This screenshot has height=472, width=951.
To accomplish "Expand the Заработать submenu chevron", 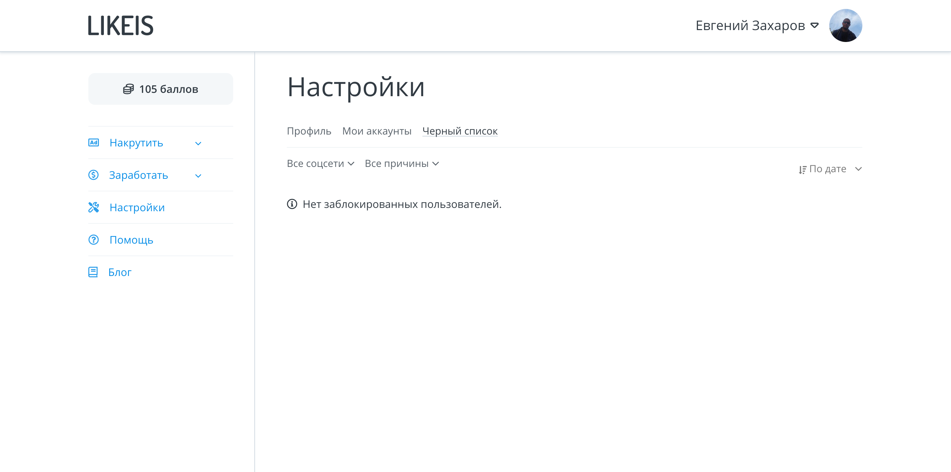I will pyautogui.click(x=198, y=176).
